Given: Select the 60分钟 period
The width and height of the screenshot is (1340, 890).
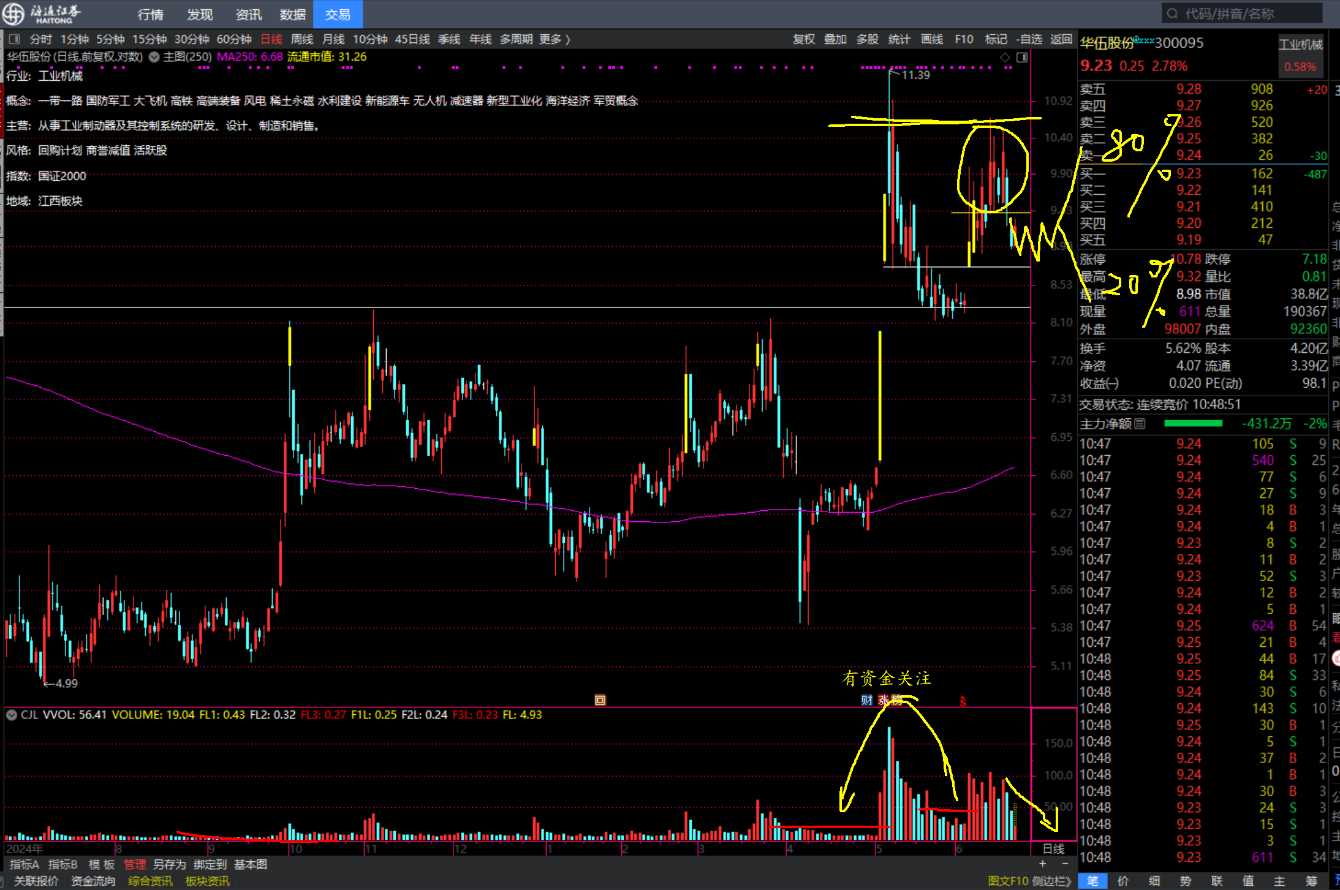Looking at the screenshot, I should 234,39.
